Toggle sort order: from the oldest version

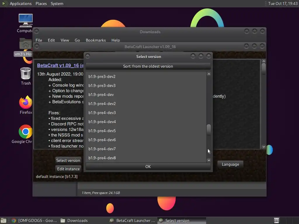click(x=148, y=66)
